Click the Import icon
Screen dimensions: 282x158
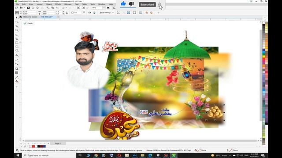click(x=78, y=8)
